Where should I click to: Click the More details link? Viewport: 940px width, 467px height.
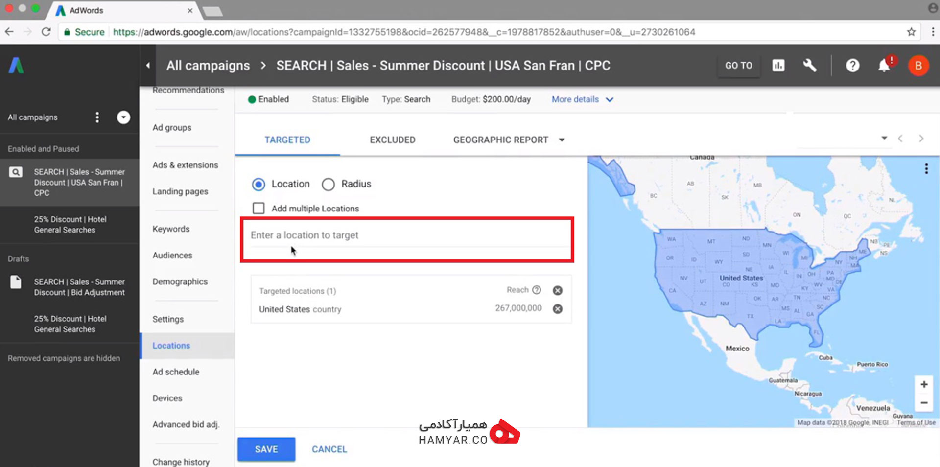tap(575, 99)
